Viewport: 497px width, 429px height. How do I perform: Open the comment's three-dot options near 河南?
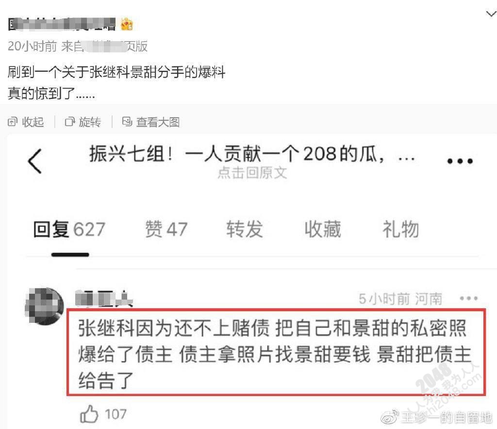coord(468,298)
